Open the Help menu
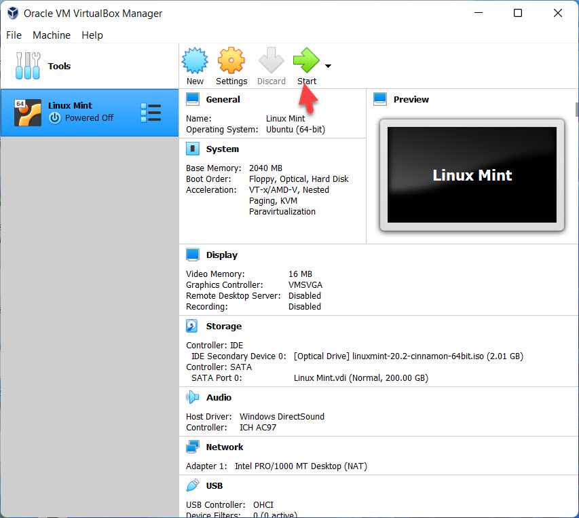Image resolution: width=579 pixels, height=518 pixels. pyautogui.click(x=92, y=35)
